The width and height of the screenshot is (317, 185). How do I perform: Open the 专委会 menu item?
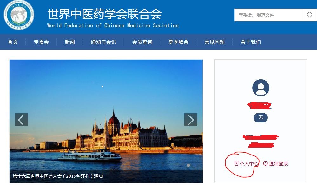click(41, 42)
